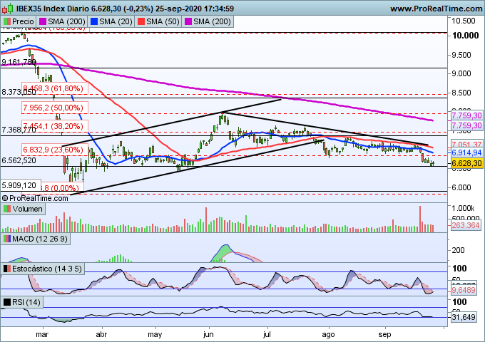
Task: Click the Volumen panel icon
Action: 7,209
